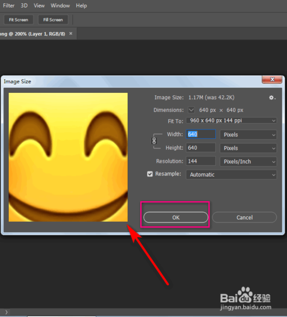Toggle the Resample checkbox
This screenshot has width=287, height=317.
150,174
